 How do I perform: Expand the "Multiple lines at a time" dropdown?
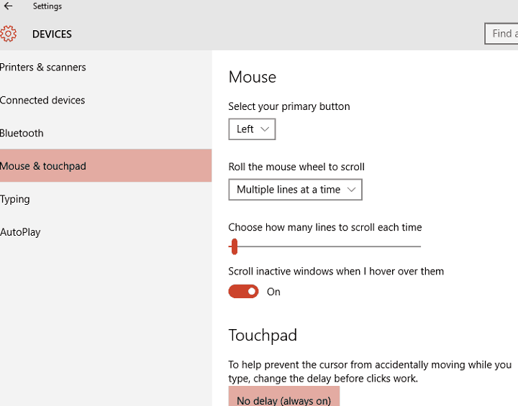[295, 190]
